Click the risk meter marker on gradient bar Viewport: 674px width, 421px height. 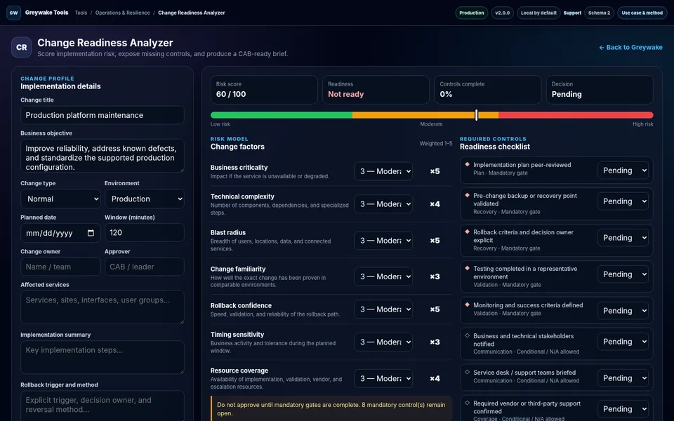click(x=476, y=114)
